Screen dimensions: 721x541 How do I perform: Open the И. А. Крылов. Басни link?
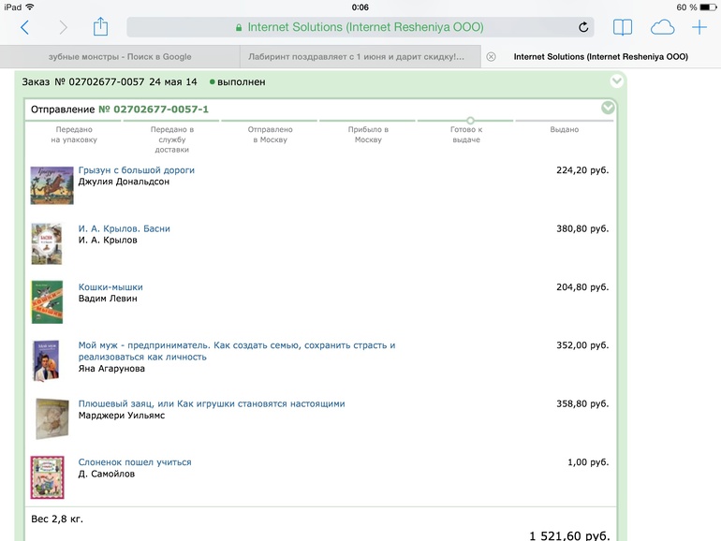click(x=125, y=228)
